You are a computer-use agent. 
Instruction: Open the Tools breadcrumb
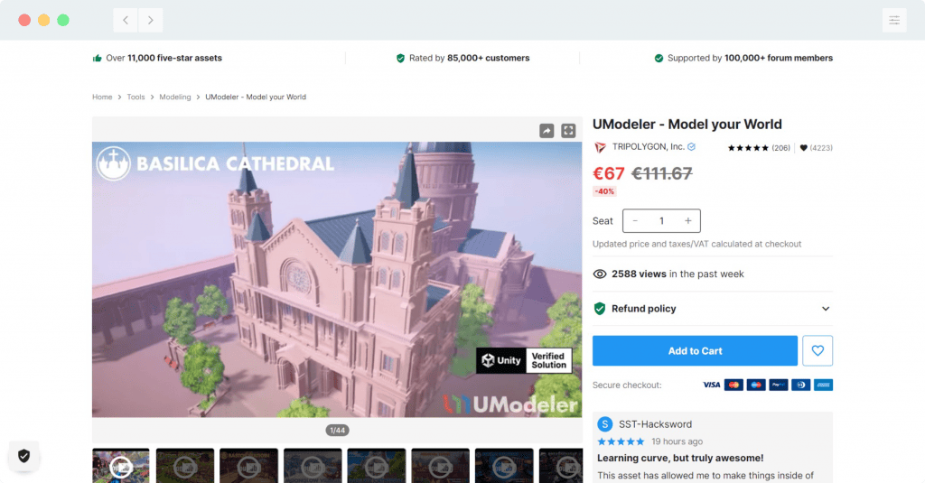point(135,98)
